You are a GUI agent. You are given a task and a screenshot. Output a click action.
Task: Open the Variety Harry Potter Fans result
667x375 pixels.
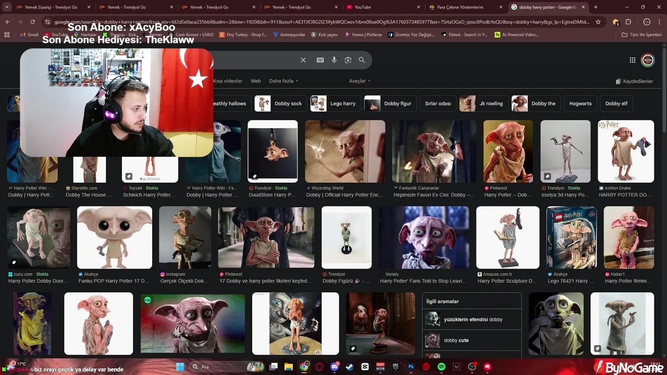tap(424, 238)
